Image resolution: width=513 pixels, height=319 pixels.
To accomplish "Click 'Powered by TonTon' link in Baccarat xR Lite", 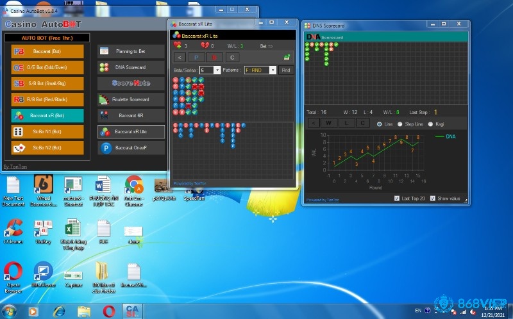I will [x=190, y=183].
